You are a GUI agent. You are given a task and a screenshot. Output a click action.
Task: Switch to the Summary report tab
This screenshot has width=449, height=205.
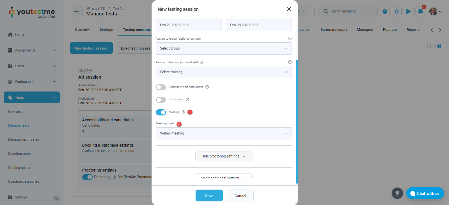[334, 30]
